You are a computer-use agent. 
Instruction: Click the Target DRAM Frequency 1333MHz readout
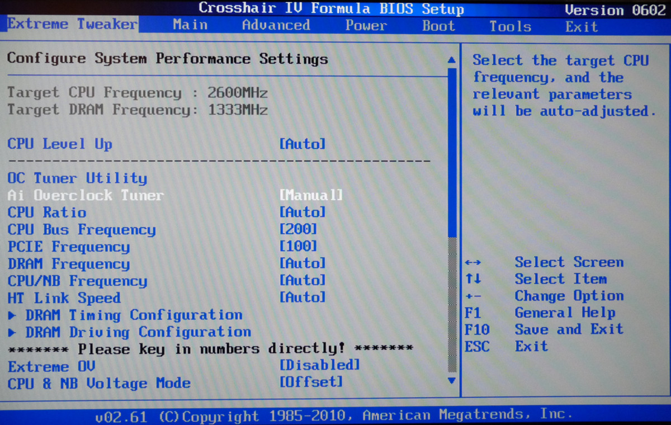138,110
